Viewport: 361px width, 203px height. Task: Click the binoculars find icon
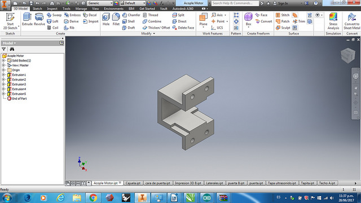(x=12, y=49)
